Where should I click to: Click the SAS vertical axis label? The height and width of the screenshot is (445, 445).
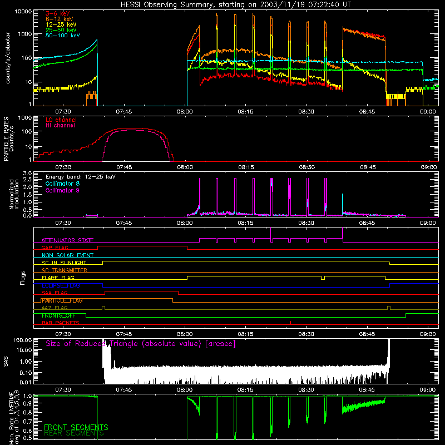6,361
